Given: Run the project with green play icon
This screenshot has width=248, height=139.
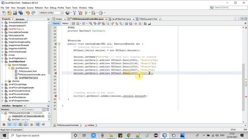Looking at the screenshot, I should (86, 13).
